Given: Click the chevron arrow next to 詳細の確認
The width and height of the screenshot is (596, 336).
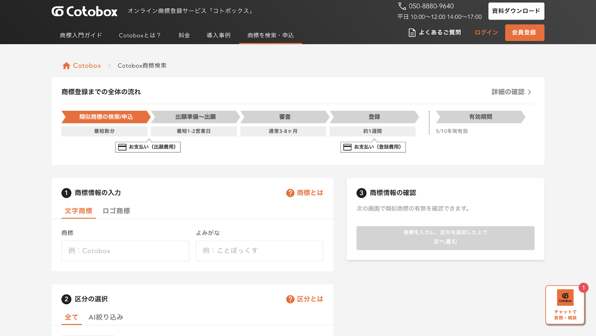Looking at the screenshot, I should tap(530, 92).
